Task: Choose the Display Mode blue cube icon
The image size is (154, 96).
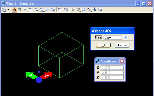Action: tap(84, 9)
